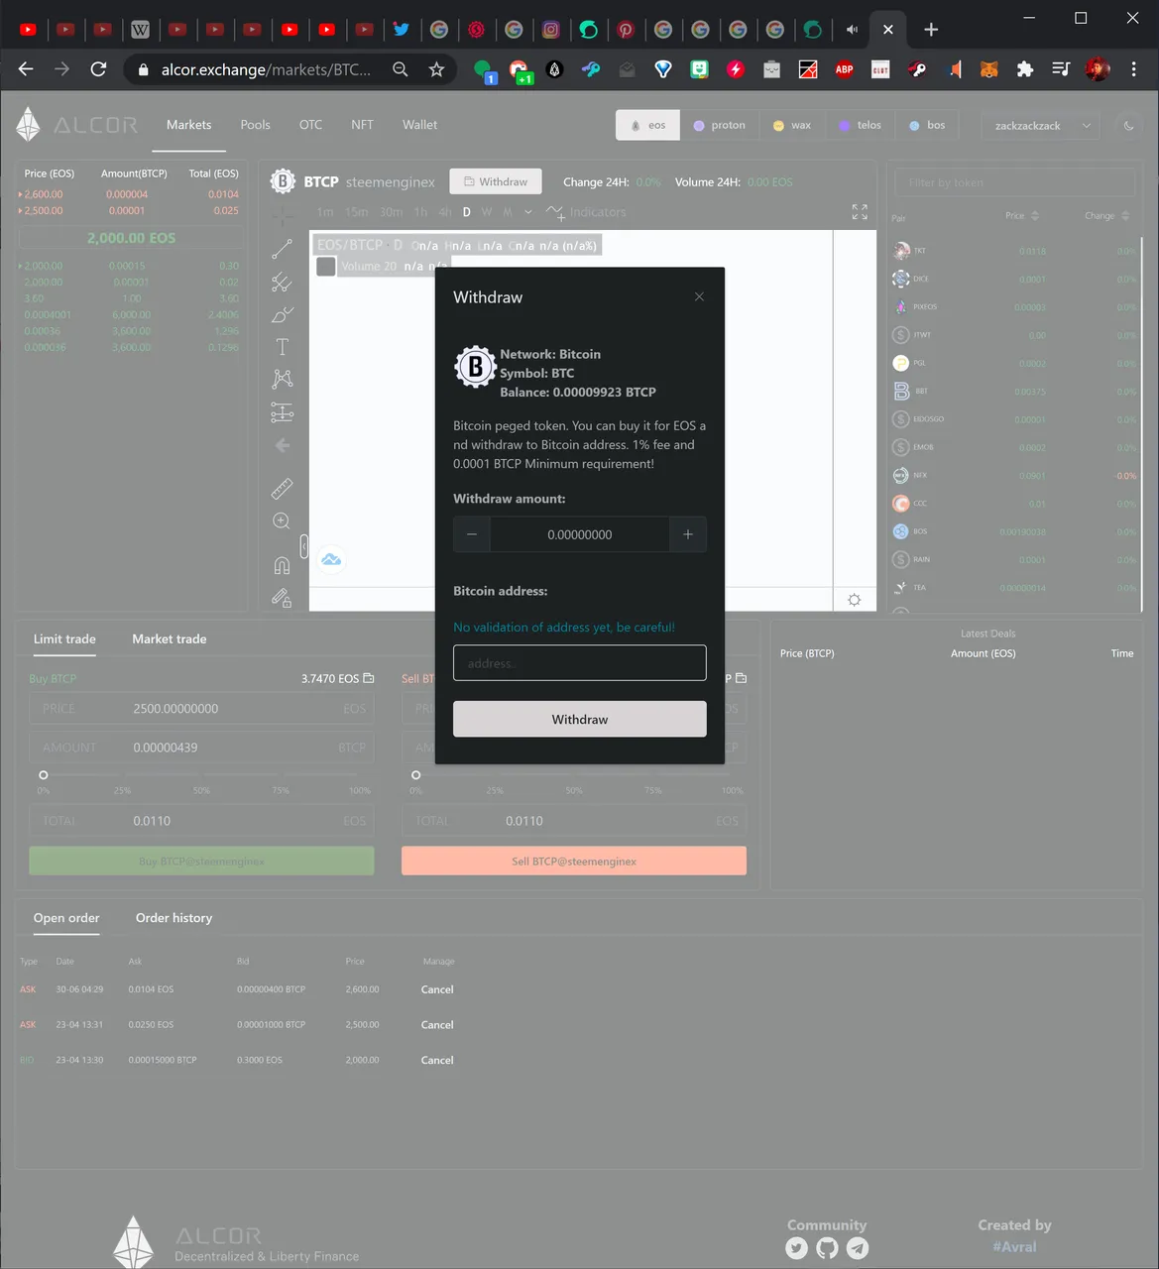Reload the page in browser
The image size is (1159, 1269).
98,69
